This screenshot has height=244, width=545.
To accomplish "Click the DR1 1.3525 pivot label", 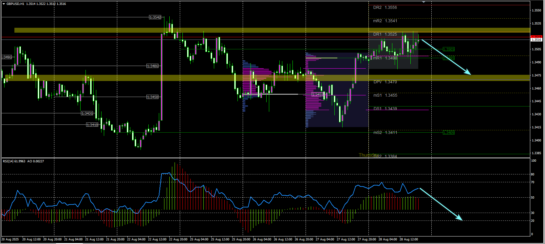I will [x=385, y=34].
